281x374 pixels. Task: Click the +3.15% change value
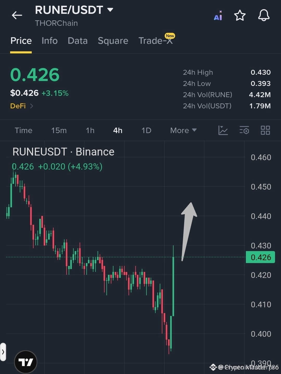[55, 93]
